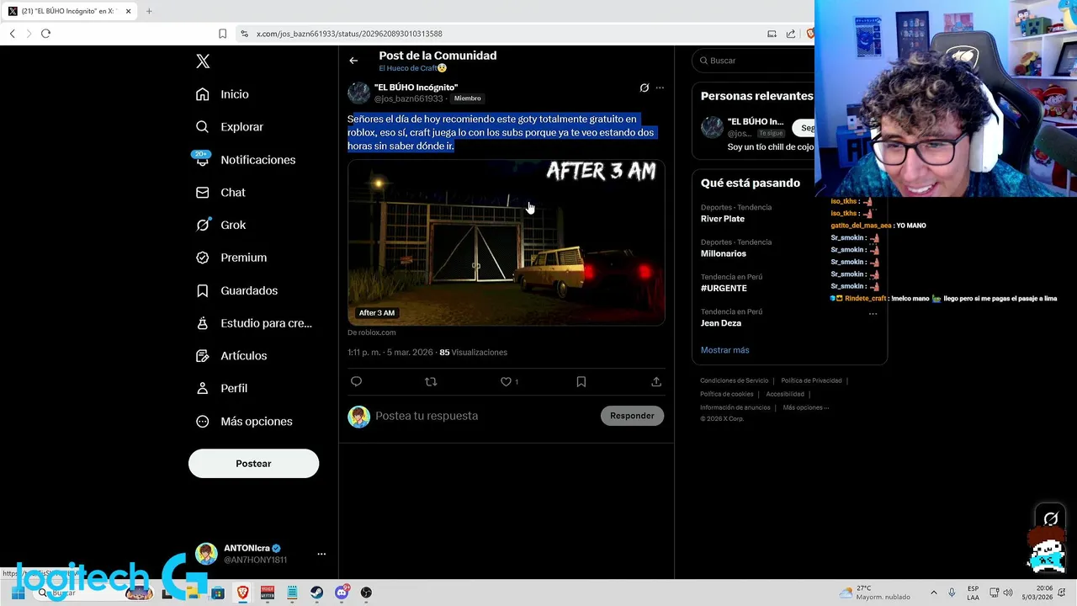Click the browser bookmark icon near address bar
The width and height of the screenshot is (1077, 606).
pos(222,34)
